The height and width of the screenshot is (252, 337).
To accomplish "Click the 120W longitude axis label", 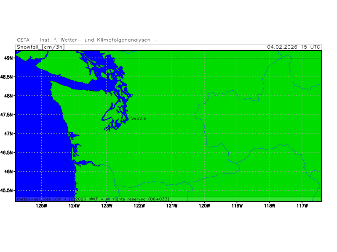I will pyautogui.click(x=204, y=206).
